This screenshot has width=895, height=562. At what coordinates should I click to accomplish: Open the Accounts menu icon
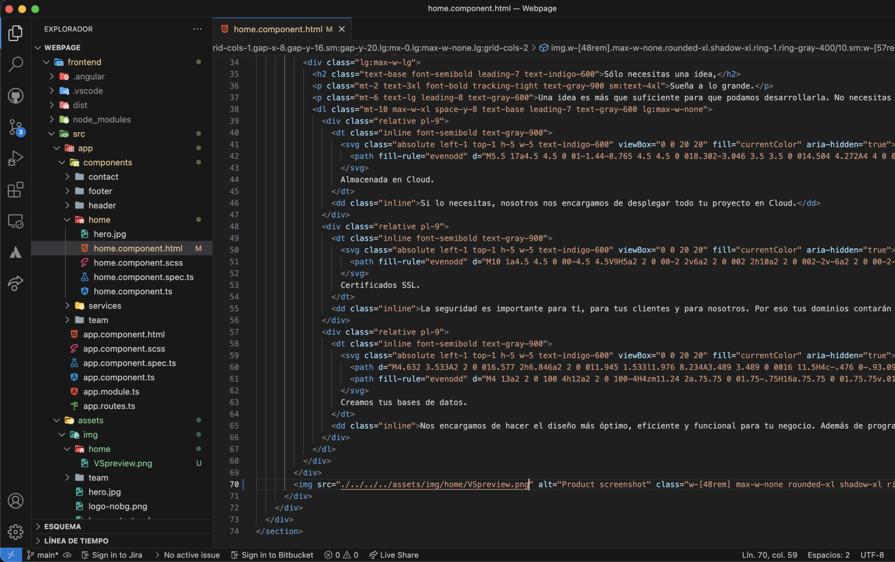pos(15,501)
